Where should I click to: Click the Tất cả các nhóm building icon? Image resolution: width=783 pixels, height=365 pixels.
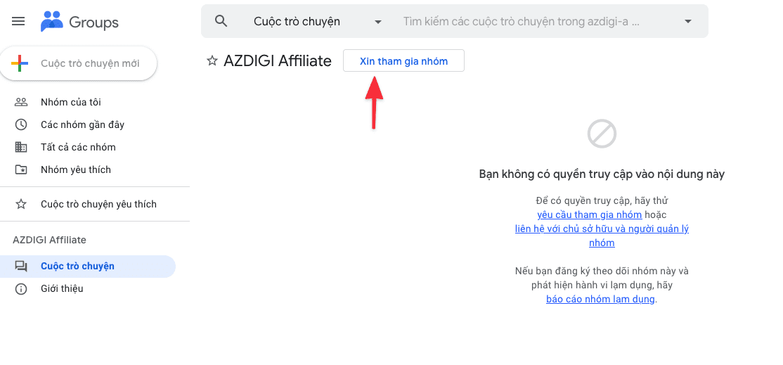(21, 147)
